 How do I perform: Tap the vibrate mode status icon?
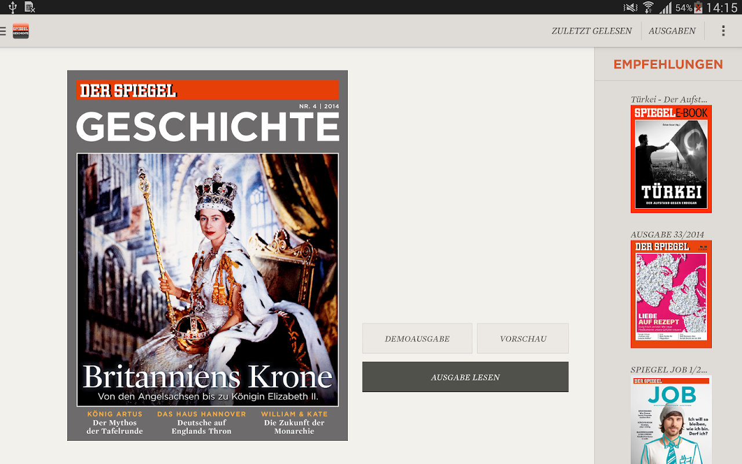(x=630, y=8)
